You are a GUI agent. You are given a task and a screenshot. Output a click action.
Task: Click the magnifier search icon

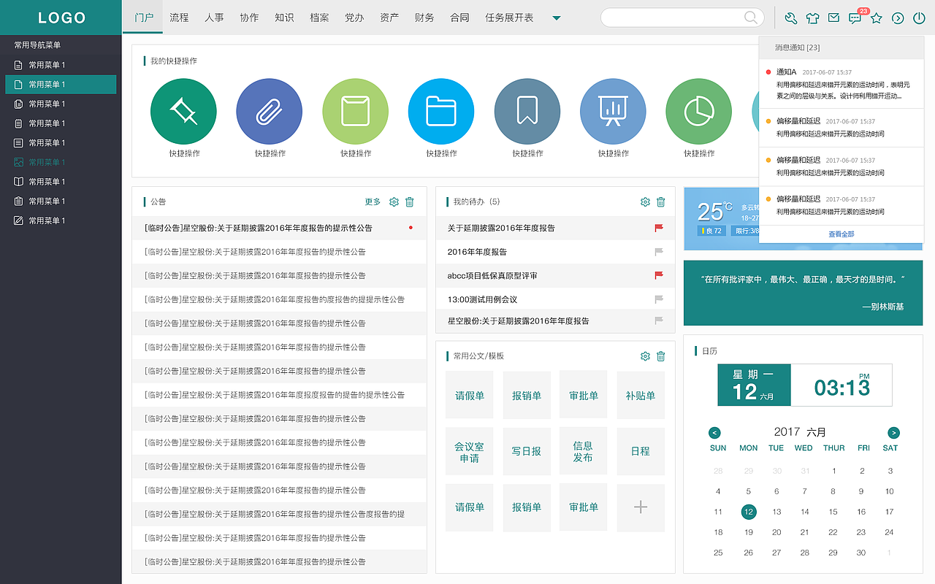(x=750, y=18)
